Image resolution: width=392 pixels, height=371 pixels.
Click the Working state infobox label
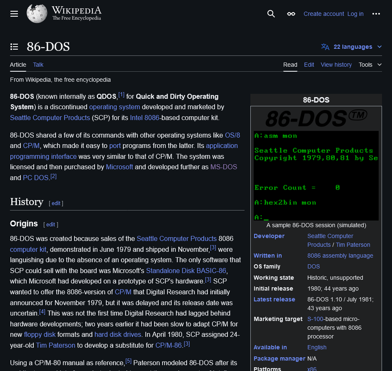[274, 278]
